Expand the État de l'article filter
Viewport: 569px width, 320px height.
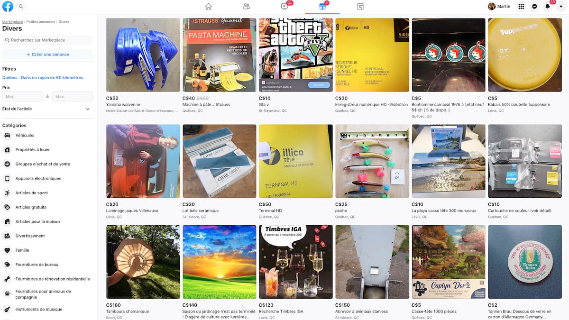(x=47, y=109)
